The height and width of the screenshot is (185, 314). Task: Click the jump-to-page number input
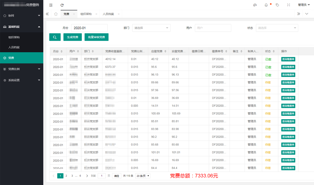tap(102, 176)
